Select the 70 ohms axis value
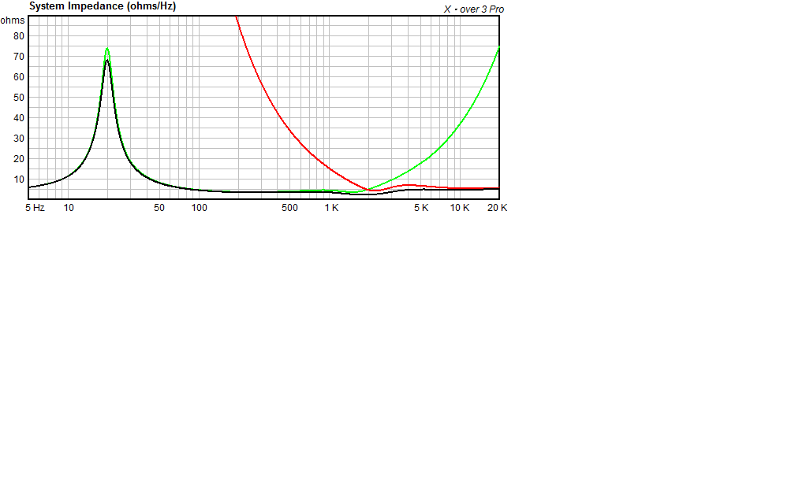795x496 pixels. click(x=19, y=57)
